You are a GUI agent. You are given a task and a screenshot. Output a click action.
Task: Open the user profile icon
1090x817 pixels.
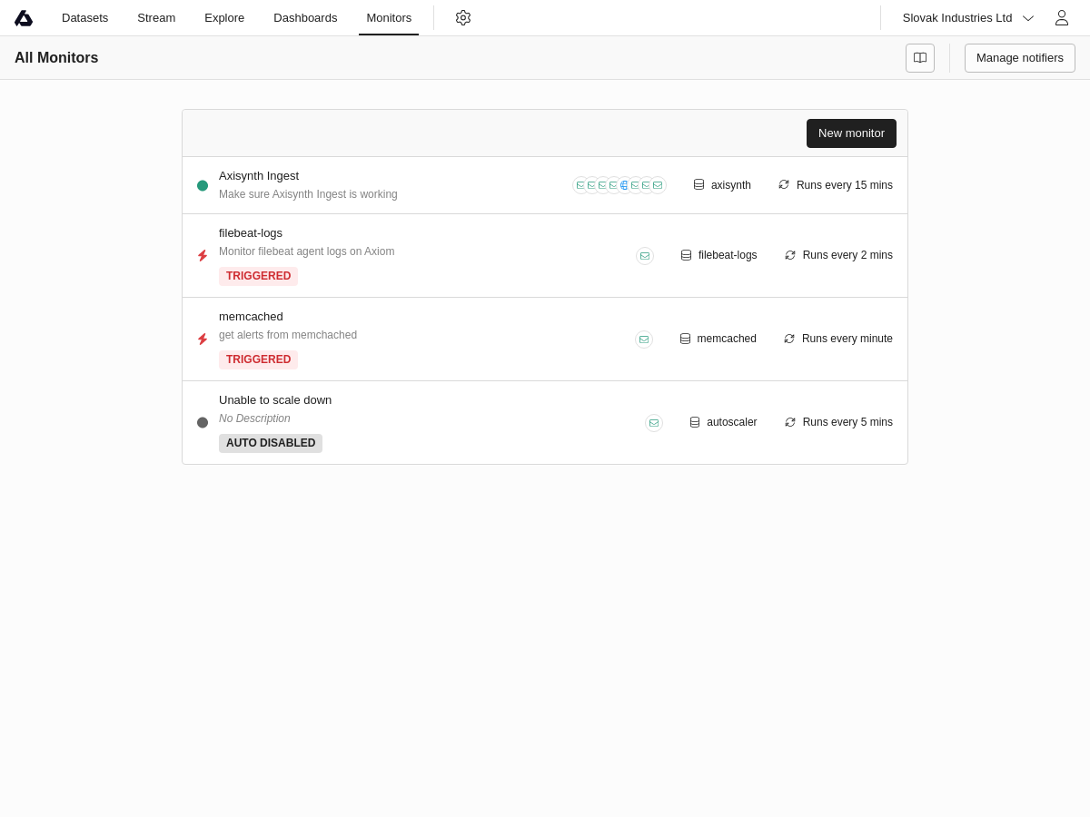coord(1061,18)
